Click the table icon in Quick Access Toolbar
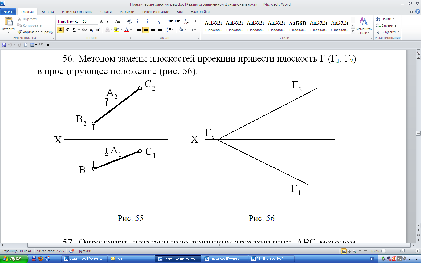This screenshot has width=421, height=263. [x=32, y=45]
